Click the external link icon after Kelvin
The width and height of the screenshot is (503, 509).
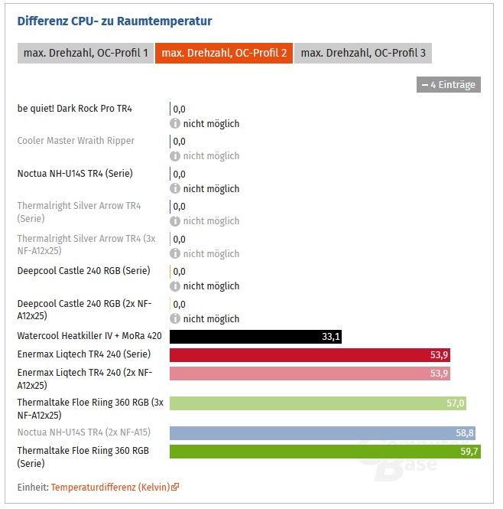point(175,487)
